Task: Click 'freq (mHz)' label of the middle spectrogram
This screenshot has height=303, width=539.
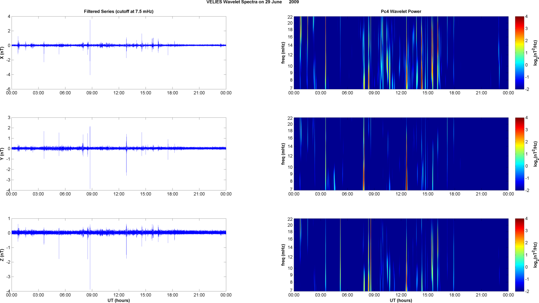Action: tap(283, 154)
